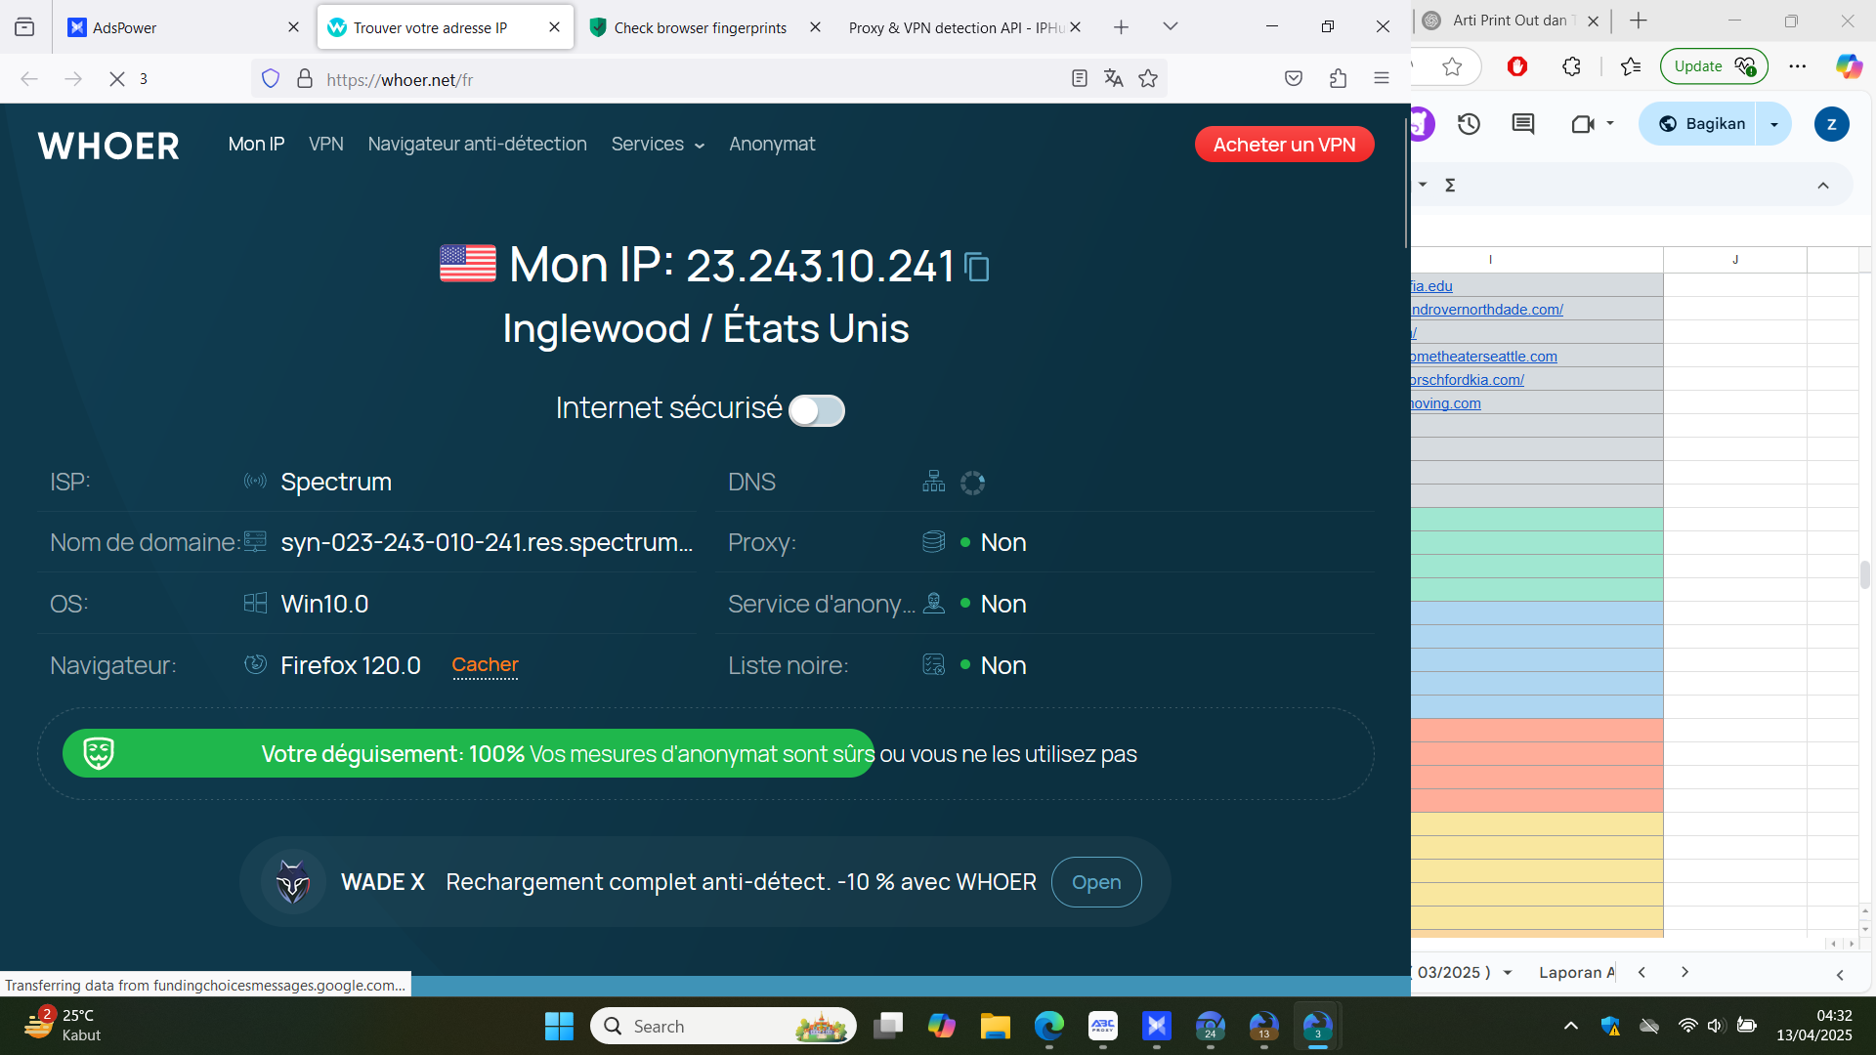Open Edge Settings and more menu
The width and height of the screenshot is (1876, 1055).
pyautogui.click(x=1798, y=66)
